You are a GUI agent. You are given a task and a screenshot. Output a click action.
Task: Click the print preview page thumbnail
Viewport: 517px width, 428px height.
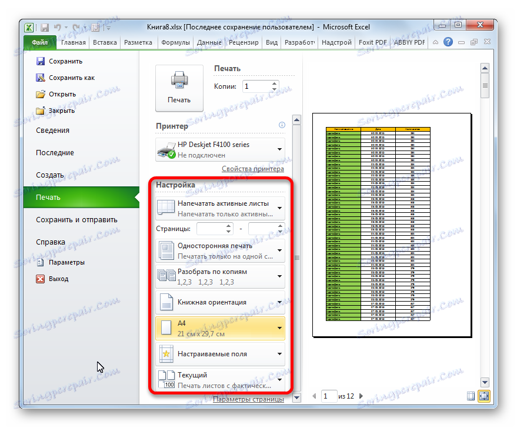(x=392, y=225)
